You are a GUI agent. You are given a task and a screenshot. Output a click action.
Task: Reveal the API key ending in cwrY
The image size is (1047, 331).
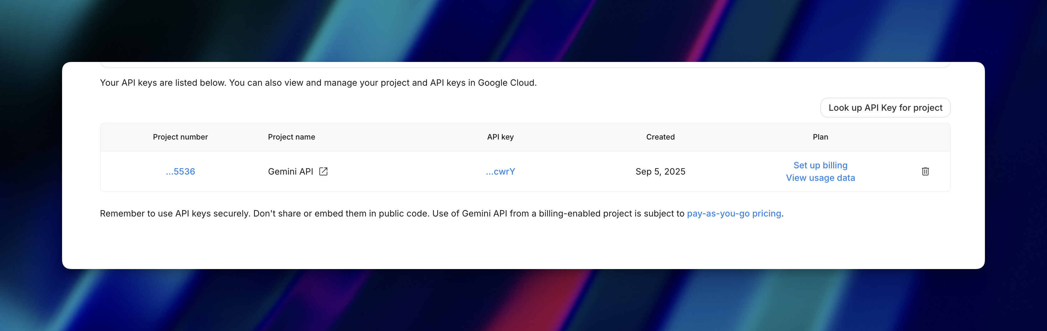pos(500,171)
